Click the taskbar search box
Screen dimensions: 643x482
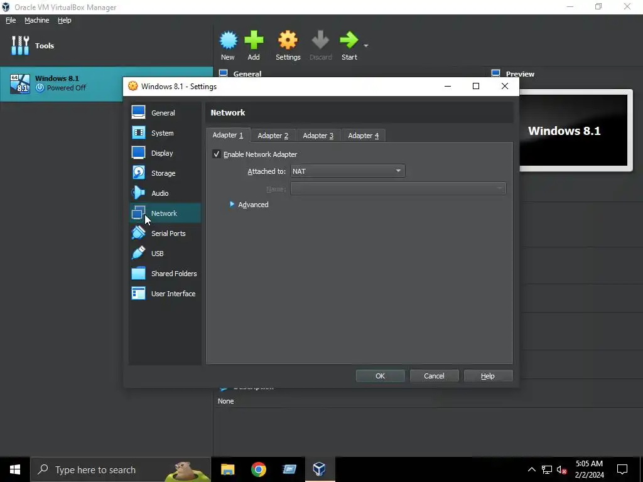point(120,469)
